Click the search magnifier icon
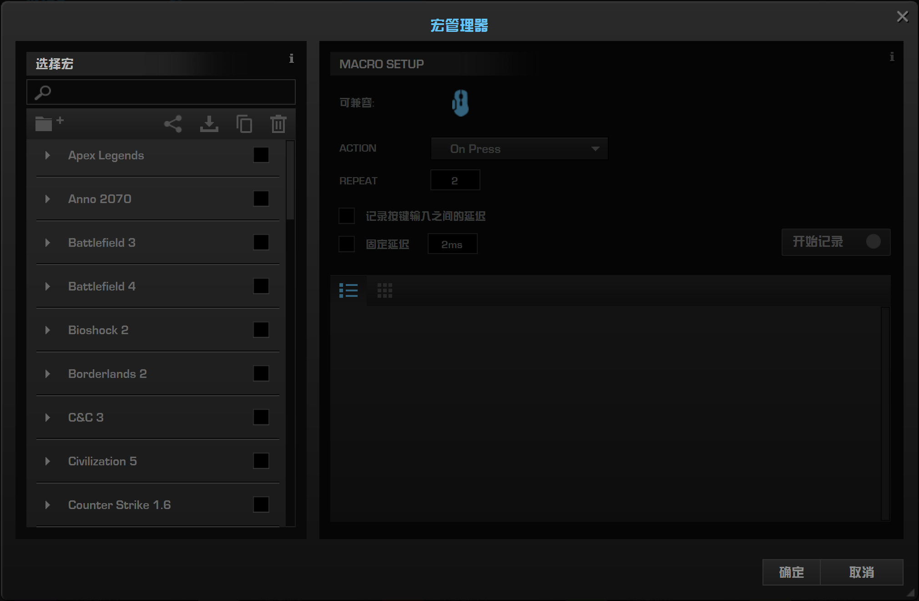Viewport: 919px width, 601px height. click(43, 92)
